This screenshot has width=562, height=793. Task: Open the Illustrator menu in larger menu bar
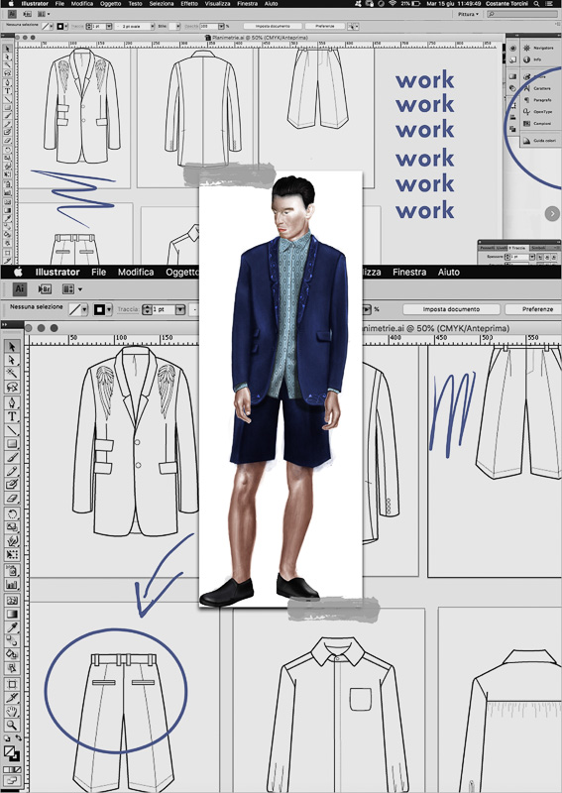(57, 272)
